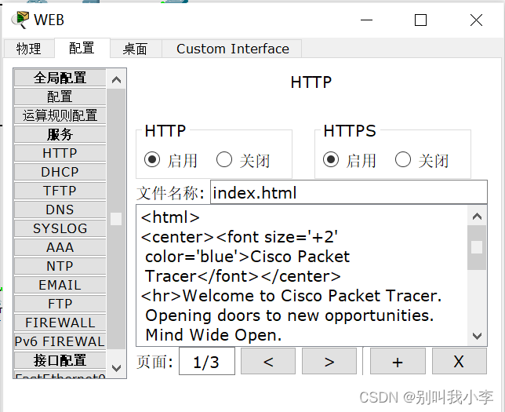The image size is (505, 412).
Task: Open the TFTP service settings
Action: click(60, 191)
